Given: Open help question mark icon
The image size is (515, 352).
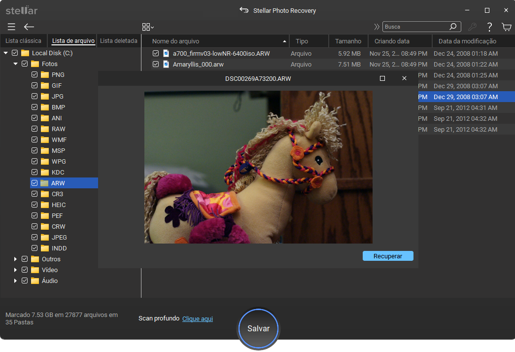Looking at the screenshot, I should [489, 27].
